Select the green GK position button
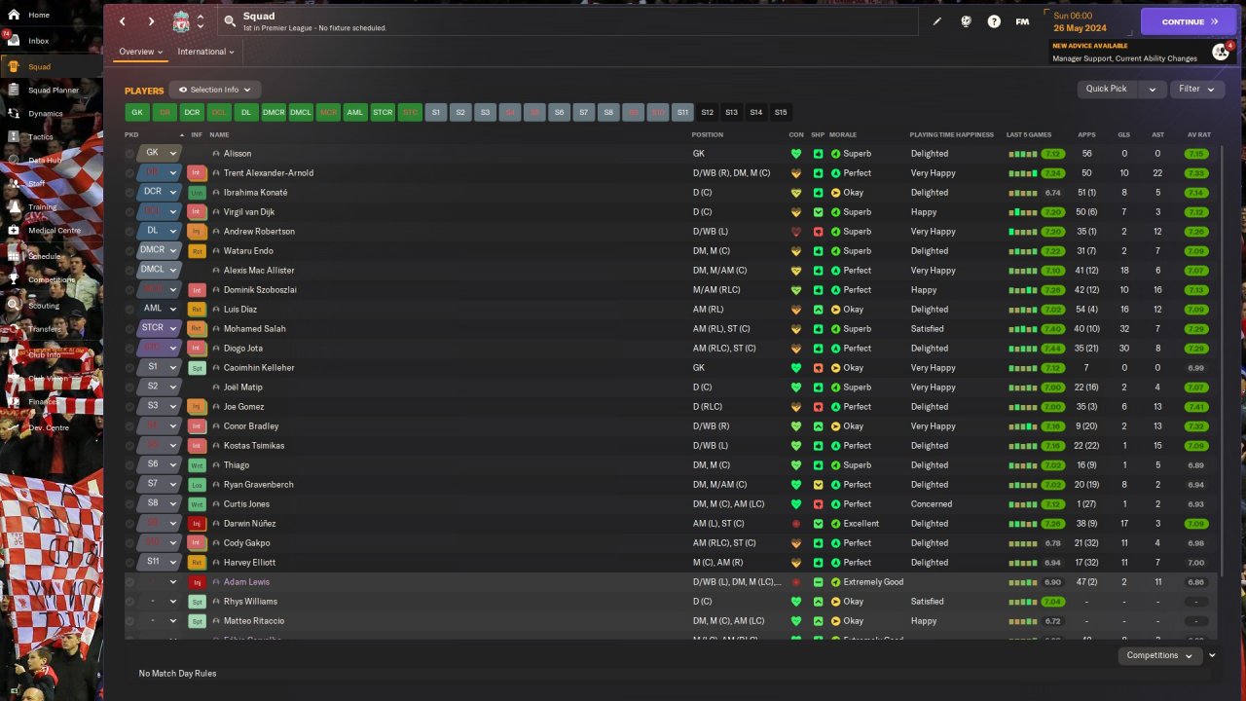The image size is (1246, 701). click(x=137, y=113)
